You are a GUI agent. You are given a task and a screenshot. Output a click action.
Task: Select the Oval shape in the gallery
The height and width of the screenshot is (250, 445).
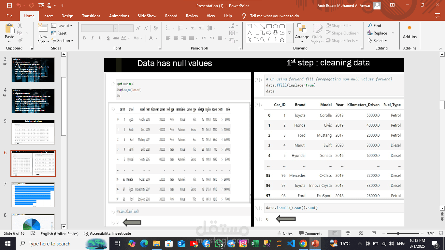[276, 26]
